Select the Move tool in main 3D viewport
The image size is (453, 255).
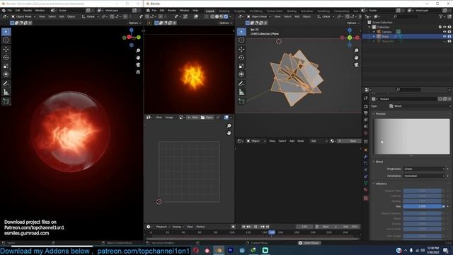241,49
